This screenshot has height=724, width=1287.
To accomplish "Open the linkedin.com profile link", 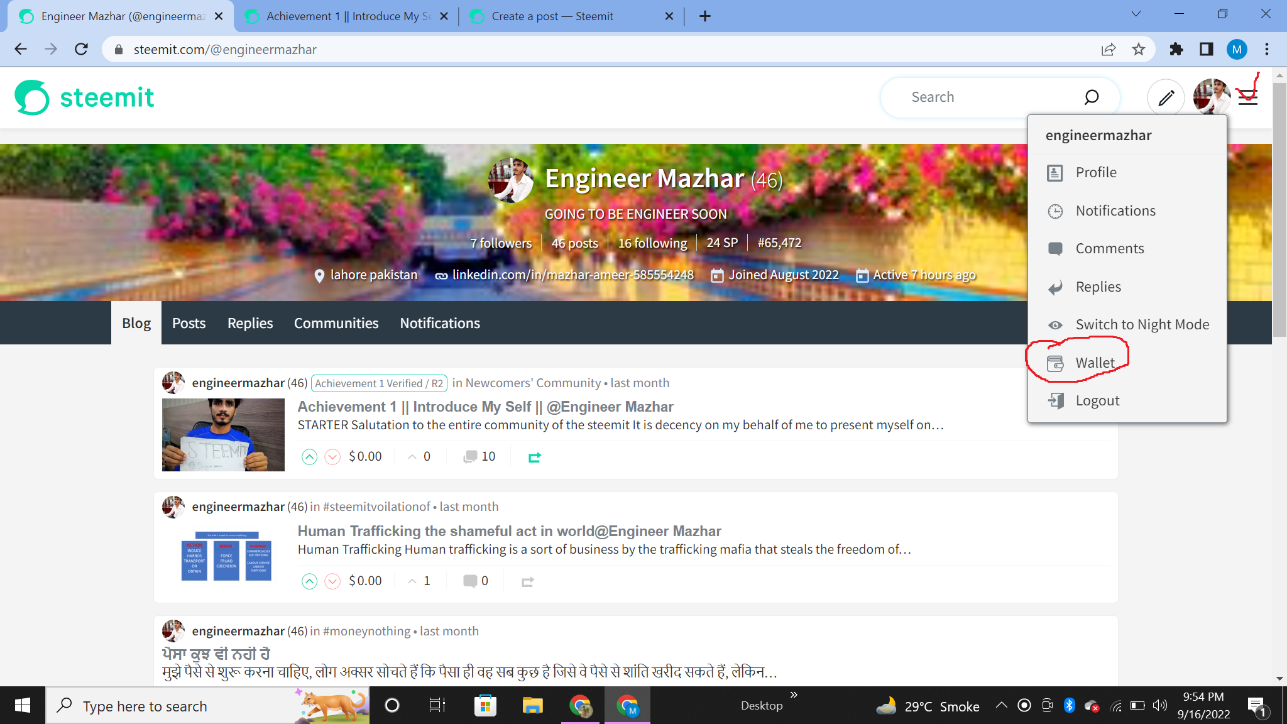I will [572, 275].
